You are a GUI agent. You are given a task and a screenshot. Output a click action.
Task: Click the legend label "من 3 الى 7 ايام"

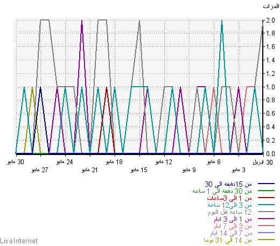(x=233, y=226)
